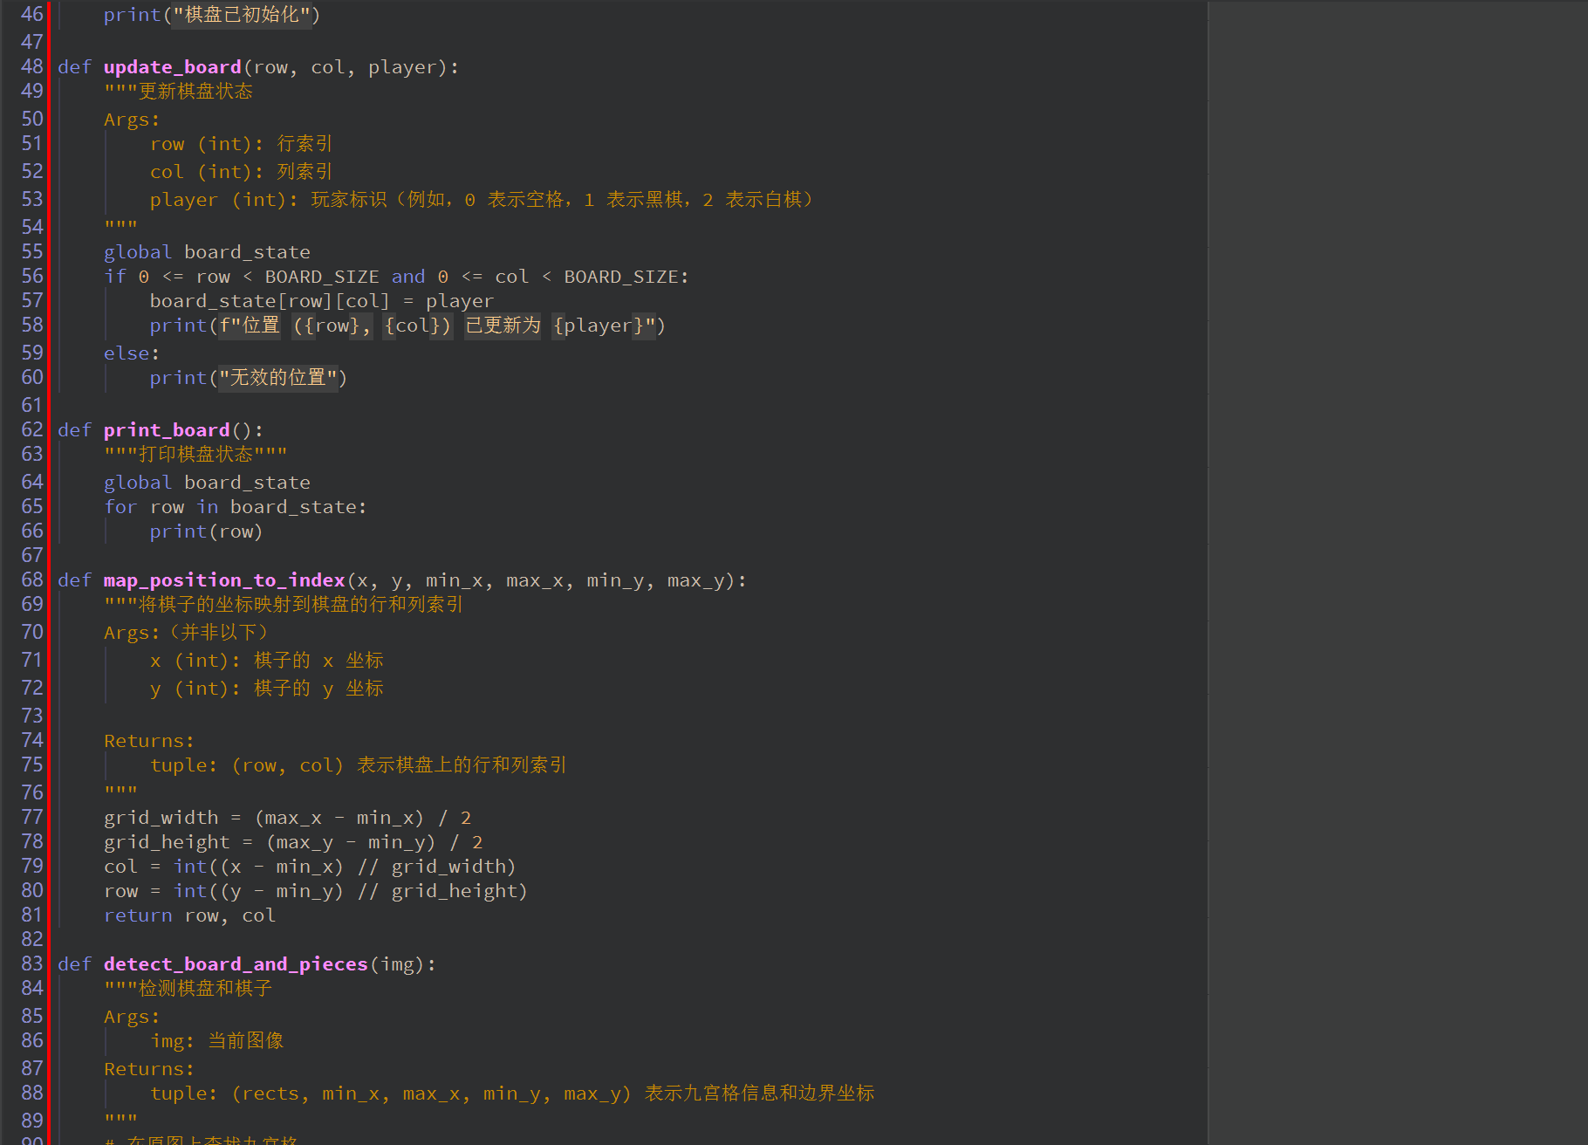Click line number 62 in the gutter

pos(31,429)
